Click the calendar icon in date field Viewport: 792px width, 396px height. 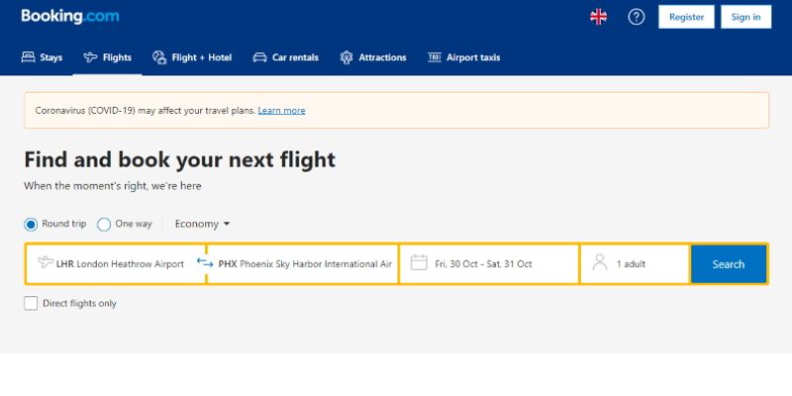pos(419,263)
